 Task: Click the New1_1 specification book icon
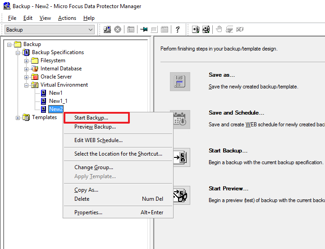[43, 101]
